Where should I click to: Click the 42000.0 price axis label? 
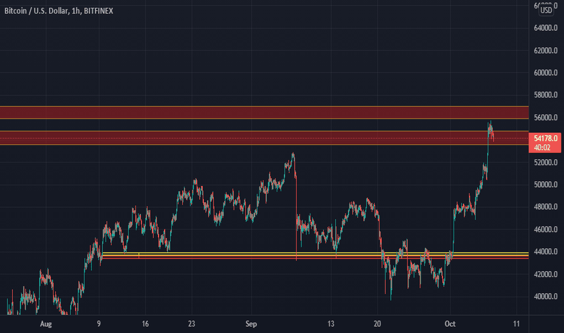(x=546, y=274)
